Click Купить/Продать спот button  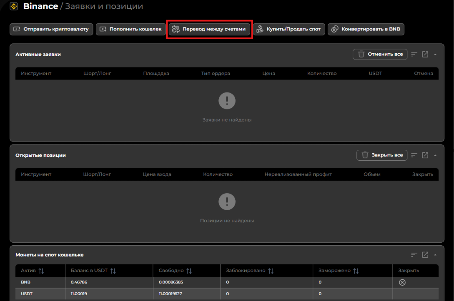click(289, 29)
